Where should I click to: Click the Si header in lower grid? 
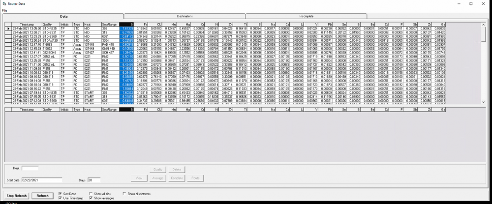pyautogui.click(x=127, y=109)
